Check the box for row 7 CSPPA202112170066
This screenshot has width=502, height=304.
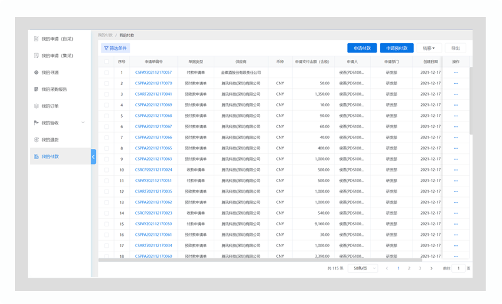coord(107,138)
